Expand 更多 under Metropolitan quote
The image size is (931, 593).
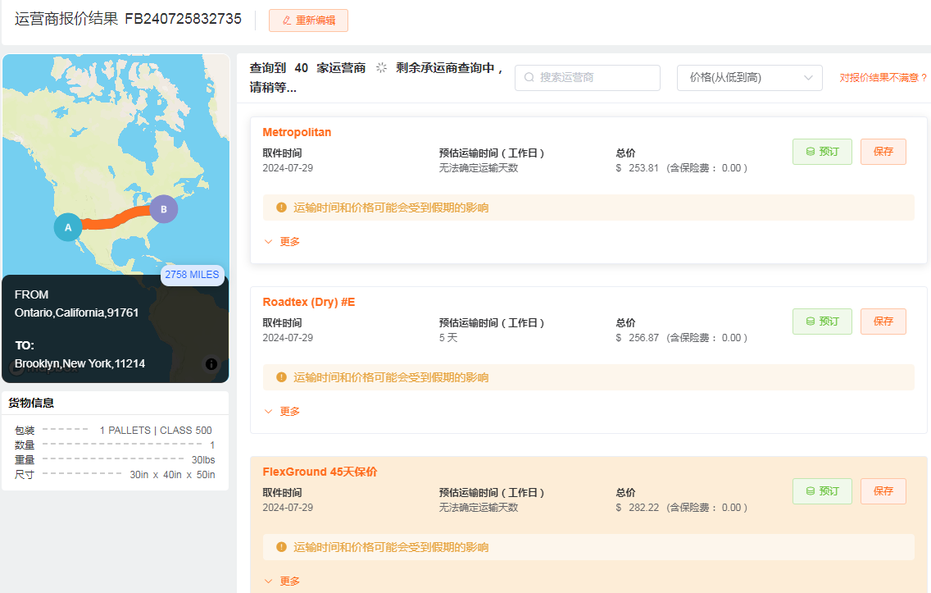[282, 242]
